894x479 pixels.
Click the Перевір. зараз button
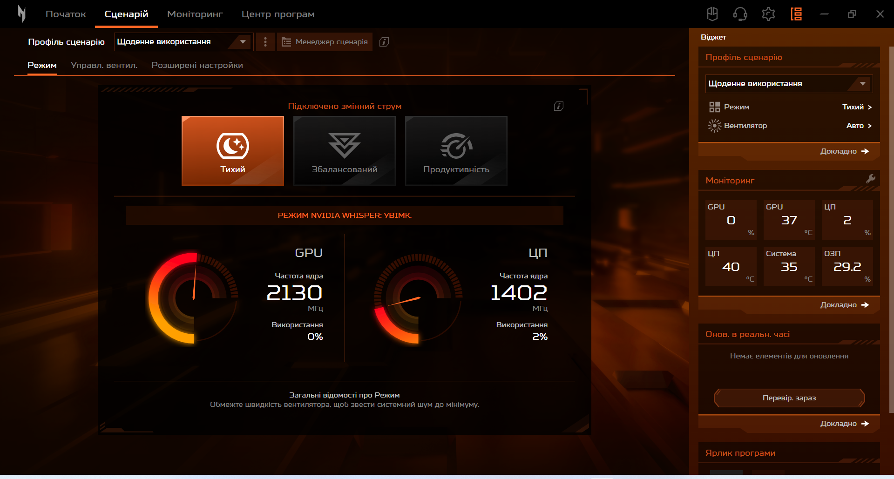789,398
